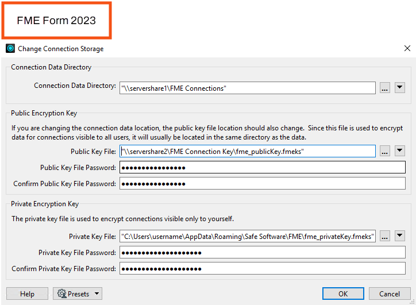Cancel the connection storage changes

pos(389,294)
